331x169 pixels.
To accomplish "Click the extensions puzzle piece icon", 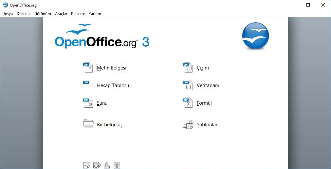I will coord(97,165).
